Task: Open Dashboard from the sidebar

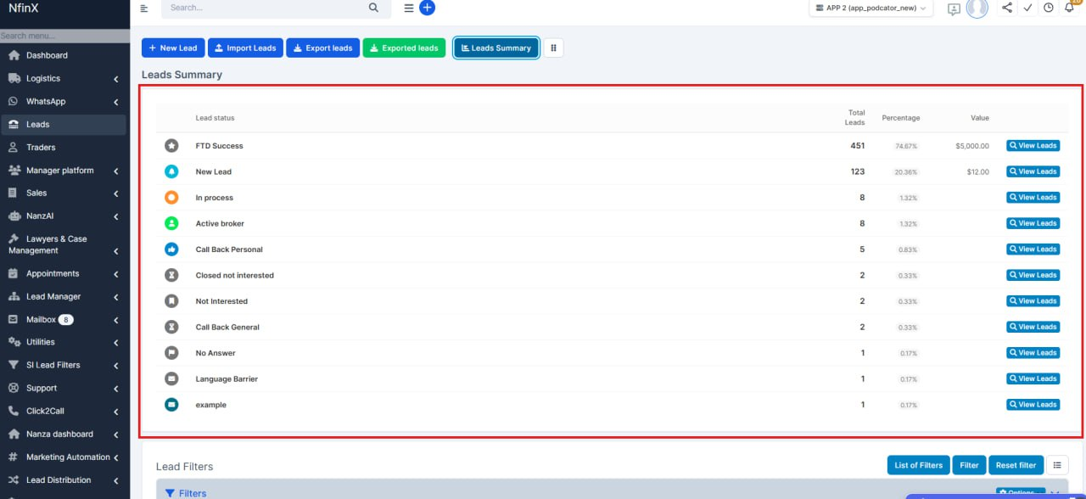Action: (47, 55)
